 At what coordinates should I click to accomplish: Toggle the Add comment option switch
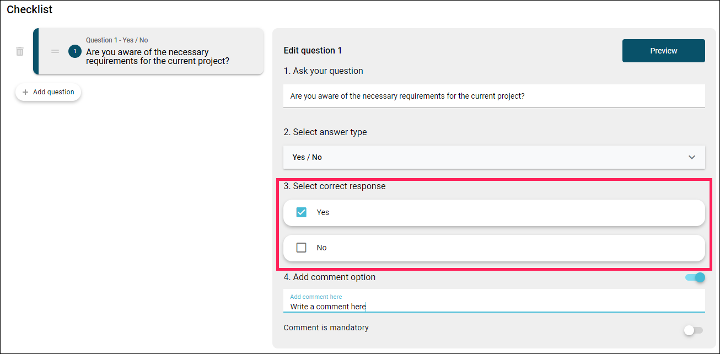(695, 277)
